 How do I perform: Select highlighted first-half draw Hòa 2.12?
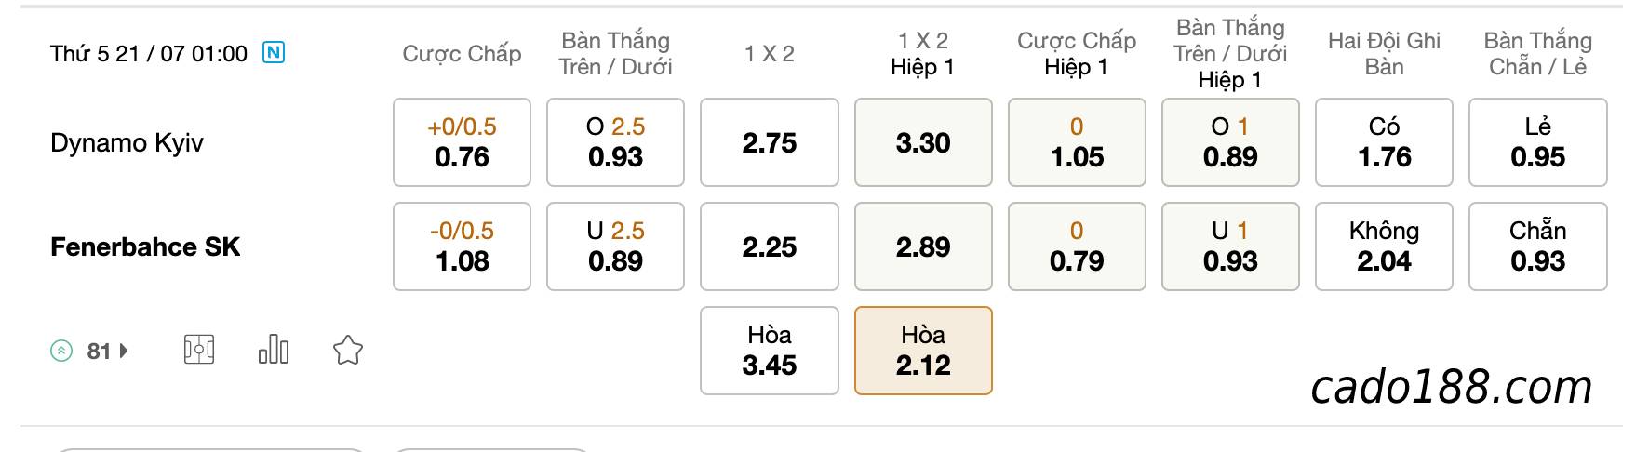click(923, 351)
